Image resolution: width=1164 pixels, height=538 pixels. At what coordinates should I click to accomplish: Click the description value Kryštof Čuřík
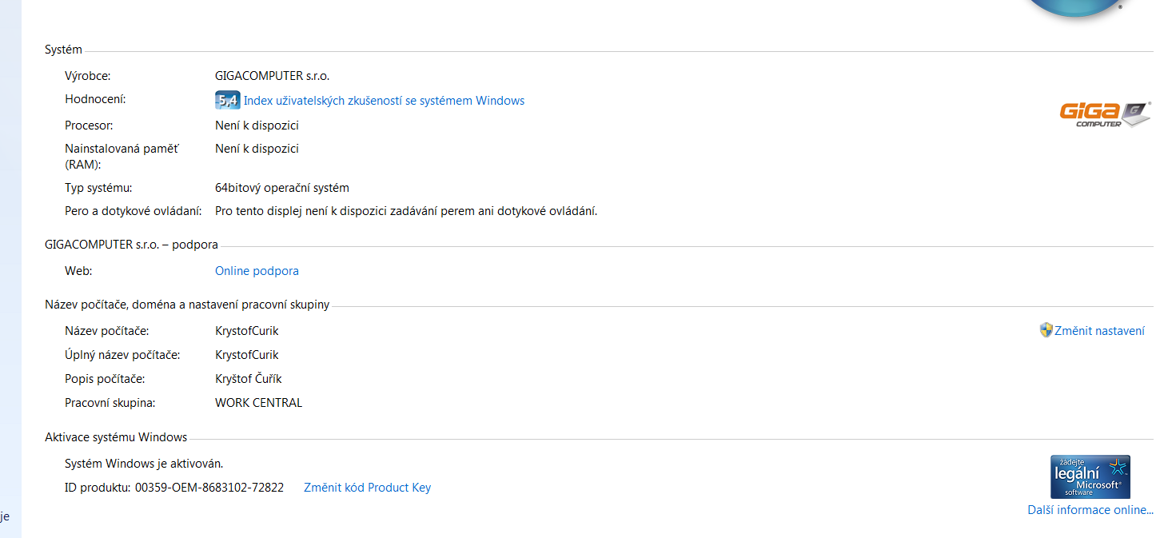[x=248, y=379]
